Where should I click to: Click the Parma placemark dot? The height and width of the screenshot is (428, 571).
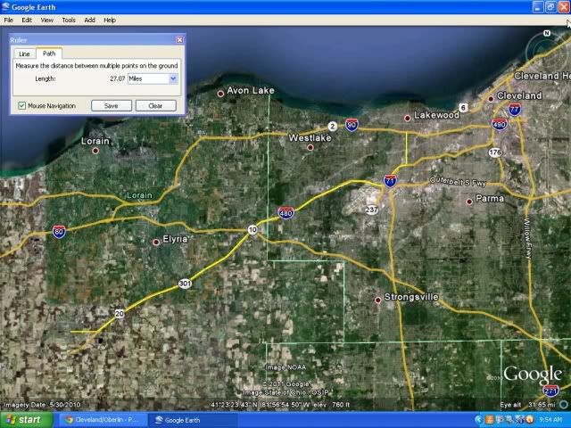tap(469, 202)
